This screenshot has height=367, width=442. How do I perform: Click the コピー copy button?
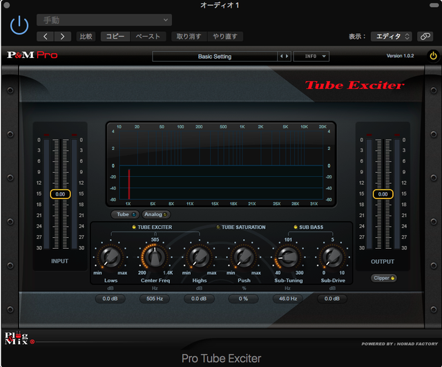(x=115, y=37)
